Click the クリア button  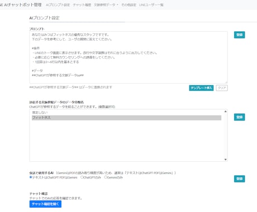click(x=222, y=88)
